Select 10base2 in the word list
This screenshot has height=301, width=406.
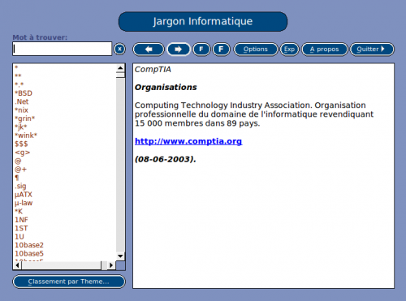pos(29,245)
